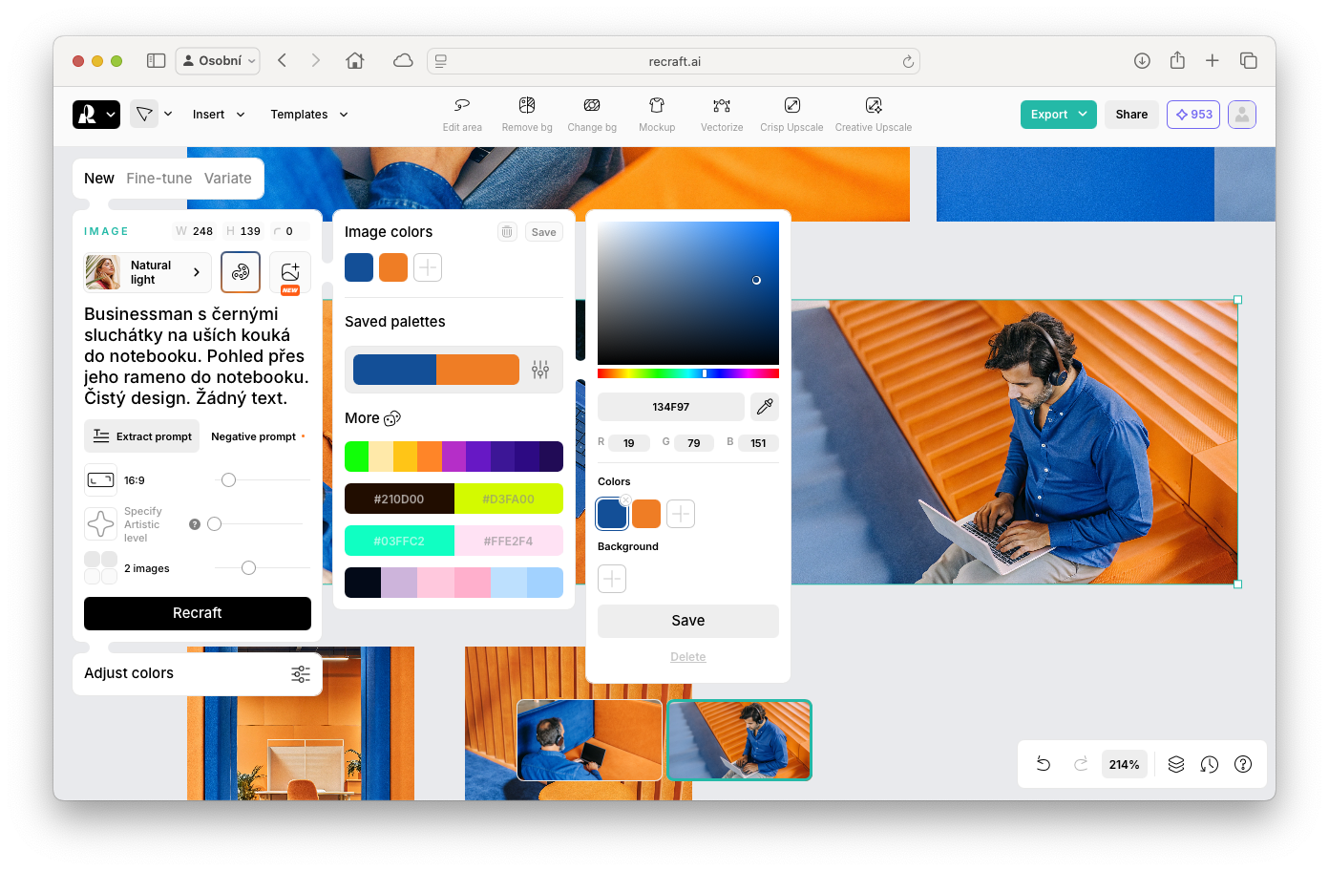Click the hex color field 134F97

pyautogui.click(x=671, y=407)
